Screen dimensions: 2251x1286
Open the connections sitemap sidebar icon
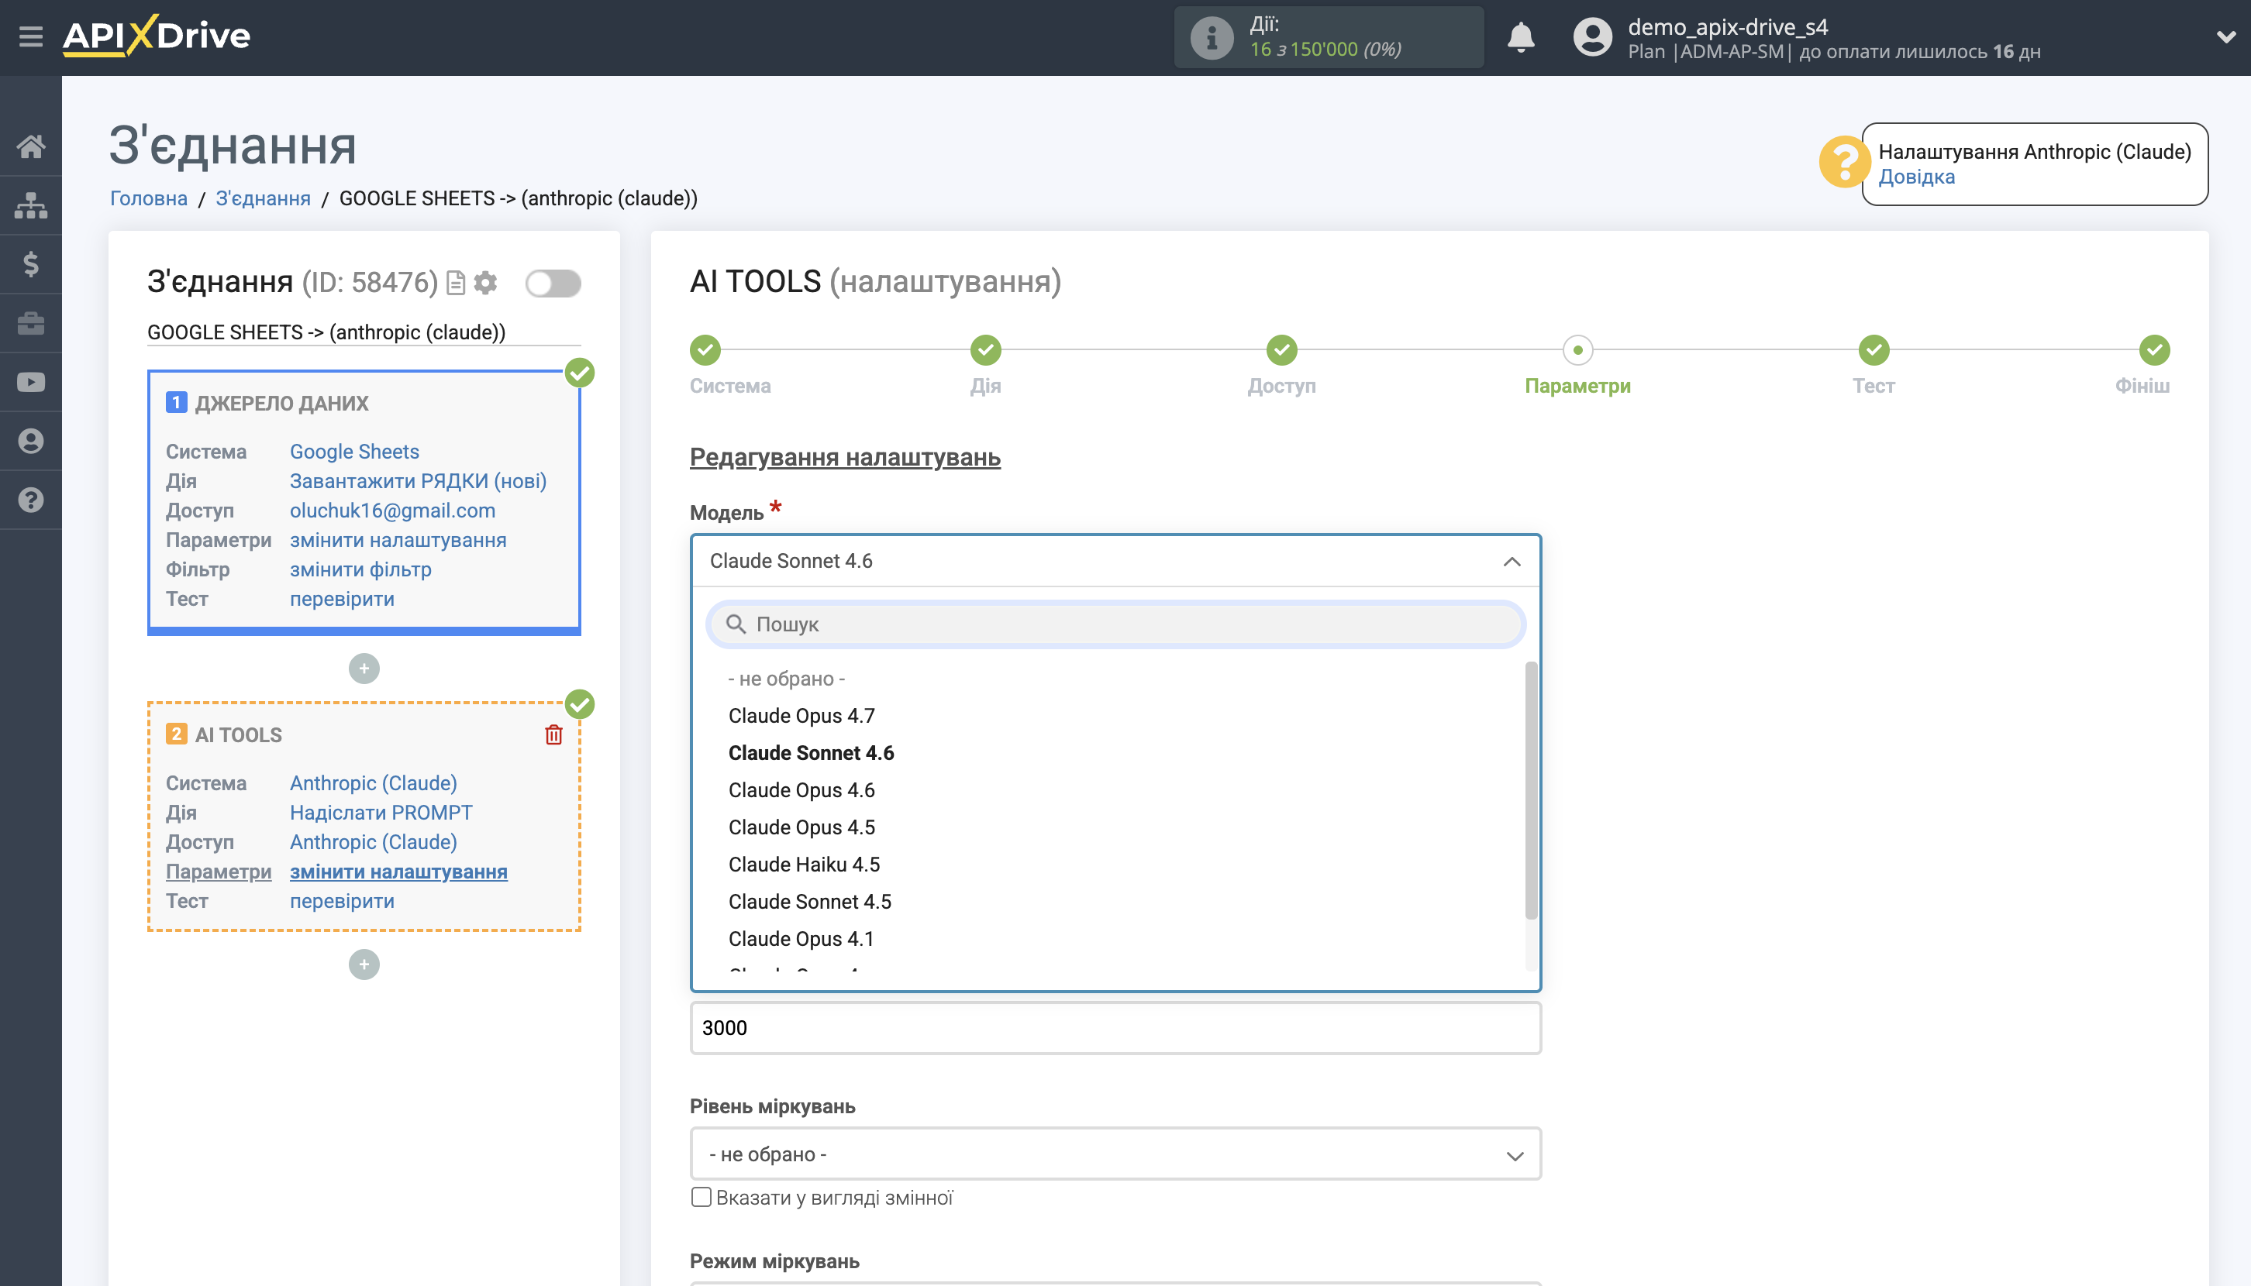click(31, 205)
